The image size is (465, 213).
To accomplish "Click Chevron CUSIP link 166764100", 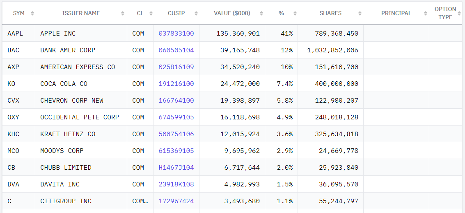I will pyautogui.click(x=176, y=101).
